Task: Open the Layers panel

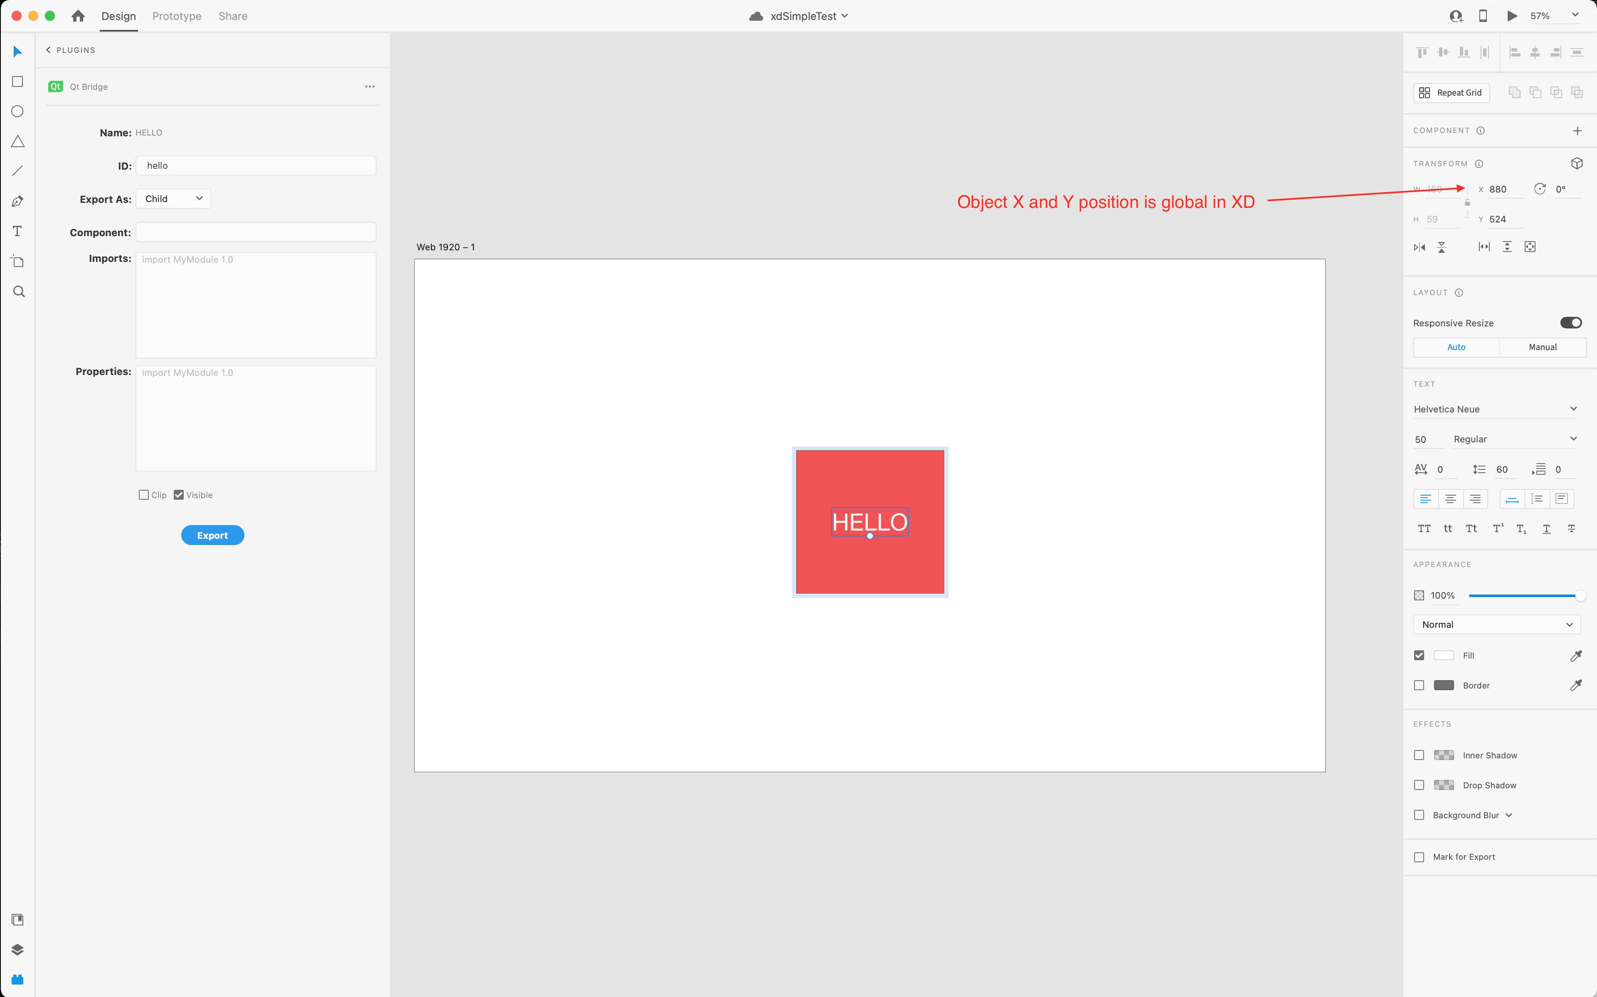Action: [x=18, y=950]
